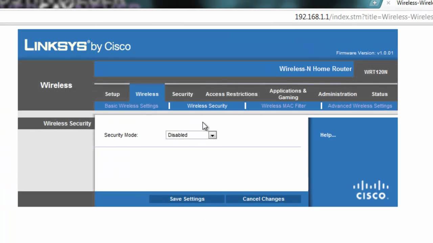Click the Firmware Version v1.0.01 text
Viewport: 433px width, 243px height.
(365, 53)
